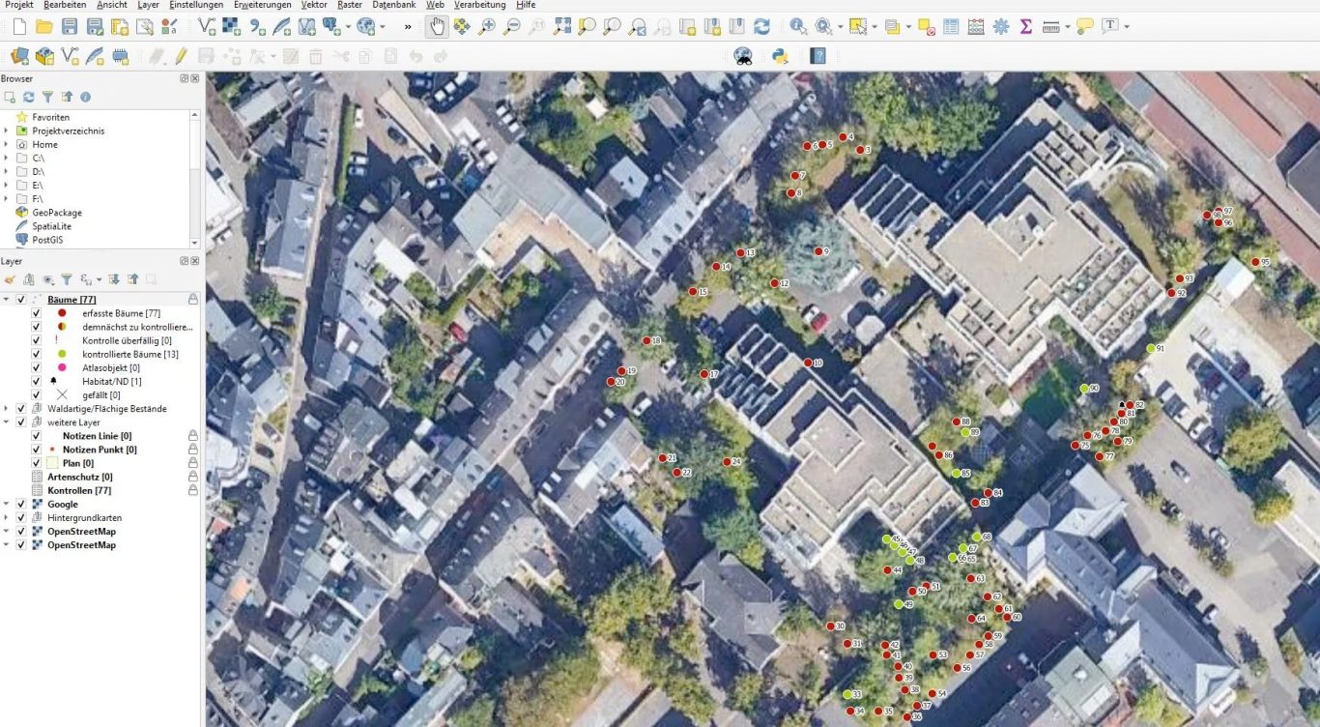Activate the Identify Features tool
1320x727 pixels.
coord(797,26)
